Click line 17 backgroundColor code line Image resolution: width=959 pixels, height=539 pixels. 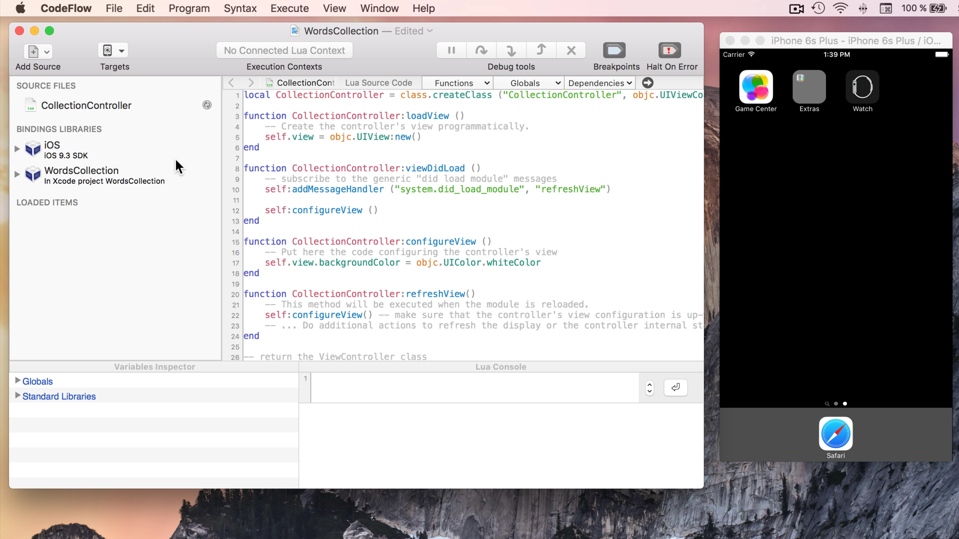pos(403,263)
